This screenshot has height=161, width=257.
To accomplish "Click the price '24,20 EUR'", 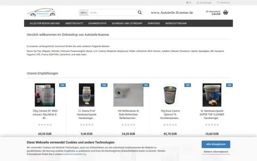I will pyautogui.click(x=128, y=134).
